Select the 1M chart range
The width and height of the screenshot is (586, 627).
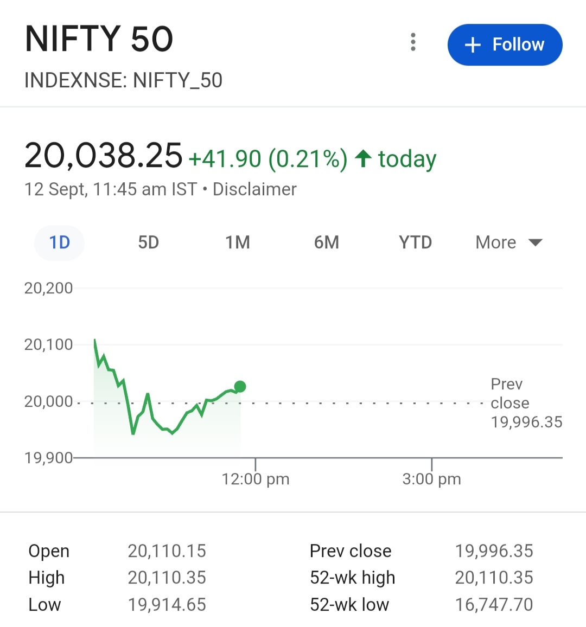point(238,243)
